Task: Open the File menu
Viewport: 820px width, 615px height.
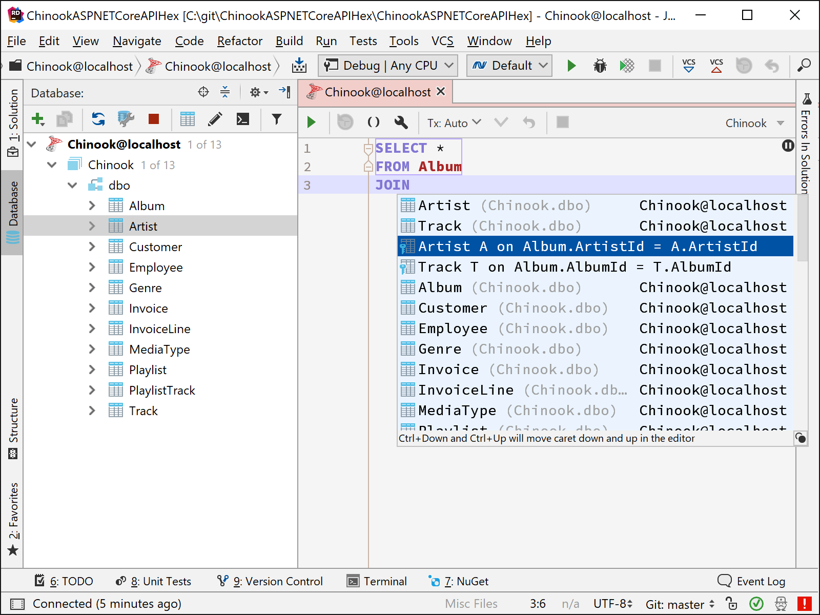Action: [16, 41]
